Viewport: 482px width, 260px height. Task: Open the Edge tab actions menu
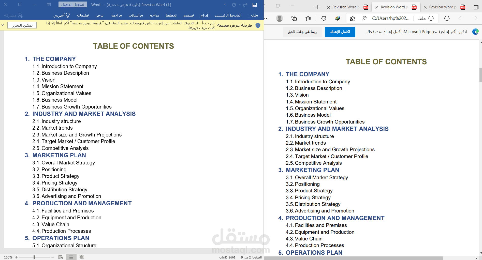coord(476,7)
